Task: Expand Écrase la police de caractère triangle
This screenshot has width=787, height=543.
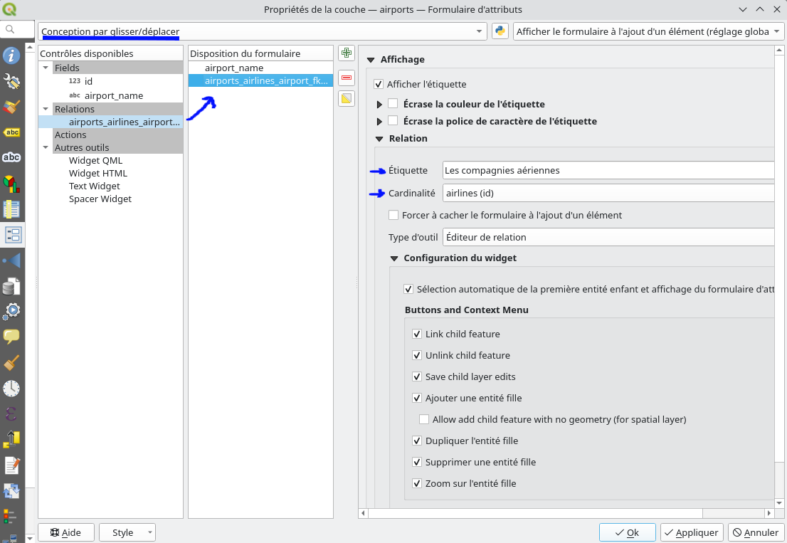Action: pyautogui.click(x=379, y=122)
